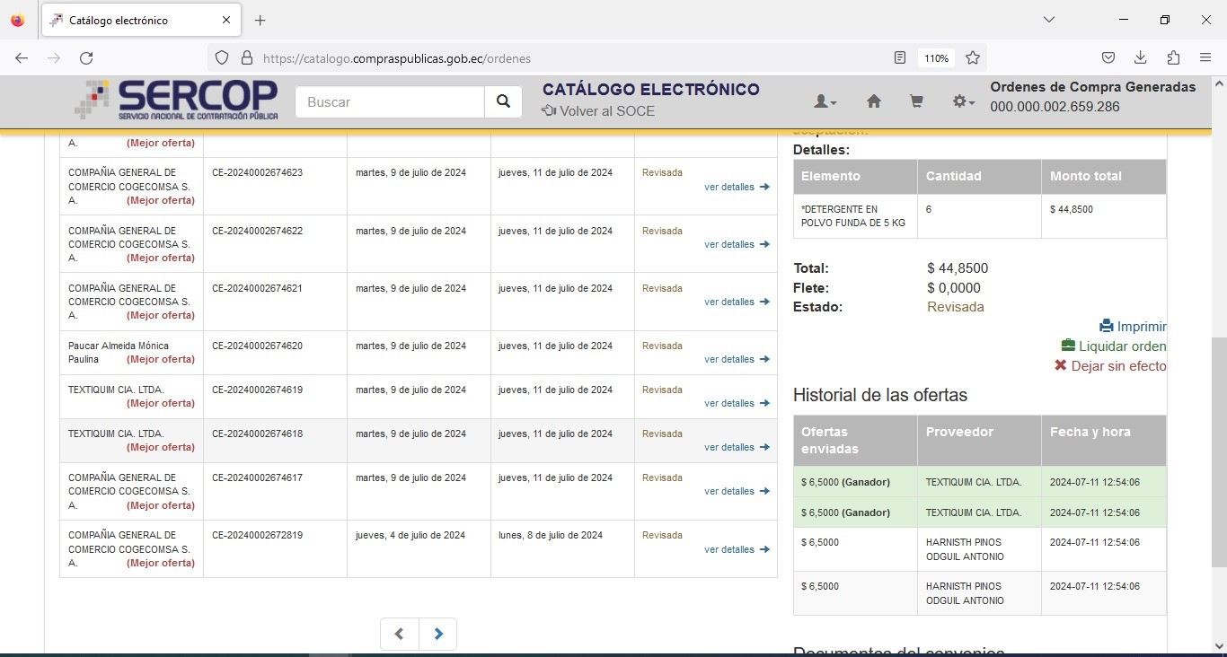Click the page vertical scrollbar
Viewport: 1227px width, 657px height.
[x=1218, y=449]
